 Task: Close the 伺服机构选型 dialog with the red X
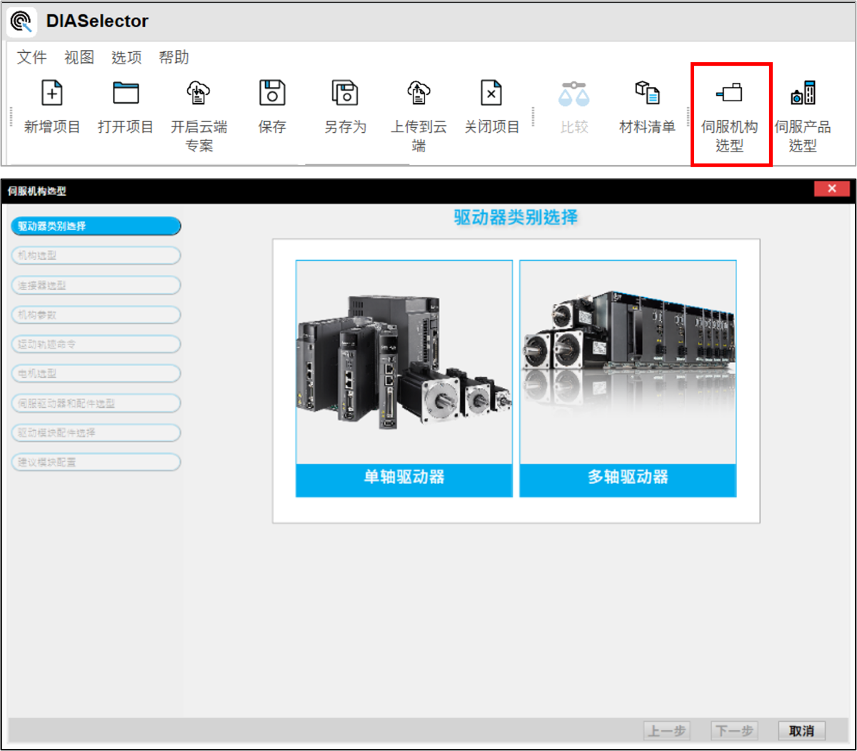click(831, 189)
